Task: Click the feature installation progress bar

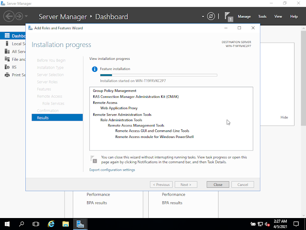Action: pos(159,75)
